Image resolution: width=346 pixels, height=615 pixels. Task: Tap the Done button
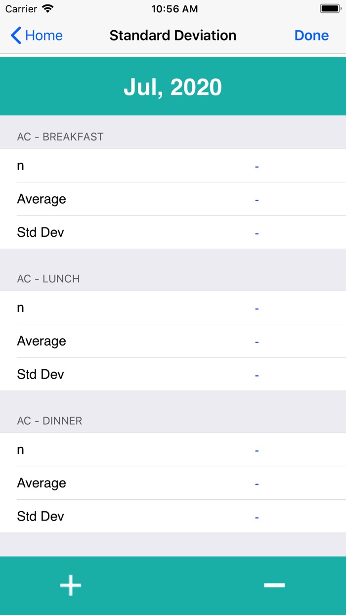coord(311,36)
